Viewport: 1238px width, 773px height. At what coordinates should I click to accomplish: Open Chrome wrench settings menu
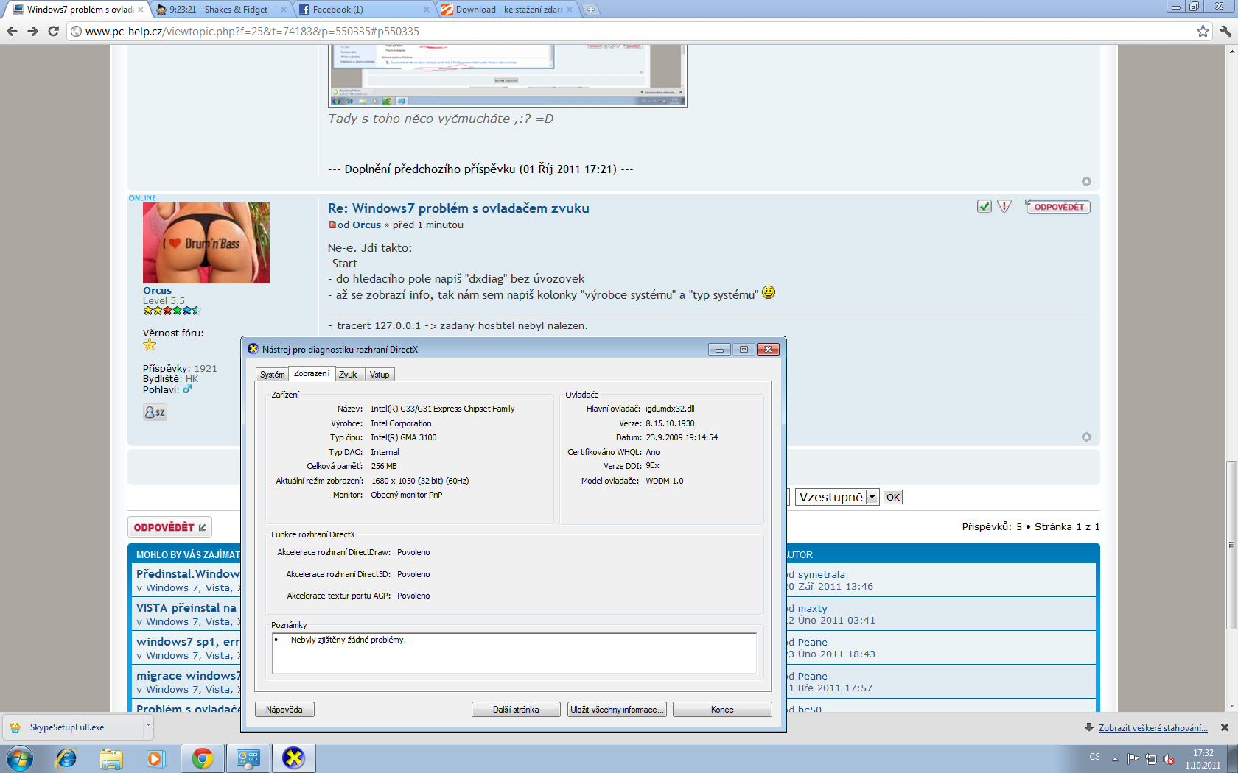[1225, 31]
